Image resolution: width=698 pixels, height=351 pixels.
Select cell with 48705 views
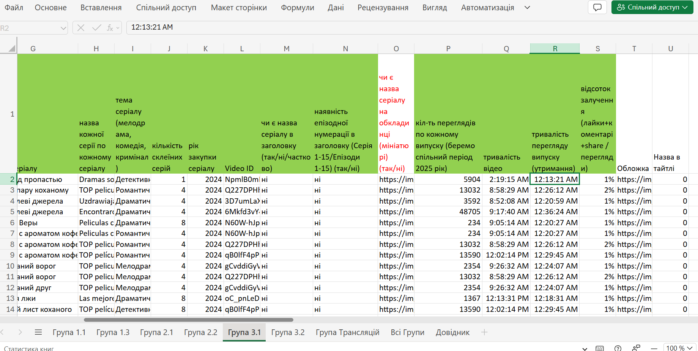click(x=448, y=212)
